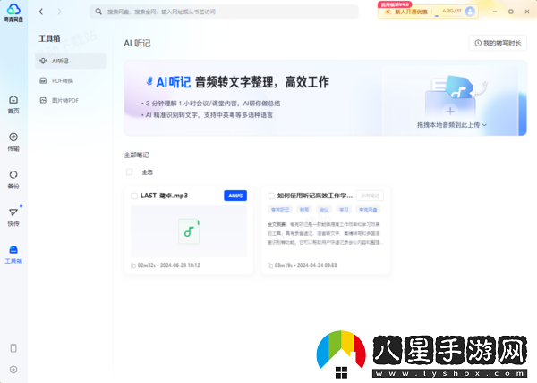Image resolution: width=537 pixels, height=383 pixels.
Task: Open 传输 transfer in the sidebar
Action: click(13, 142)
